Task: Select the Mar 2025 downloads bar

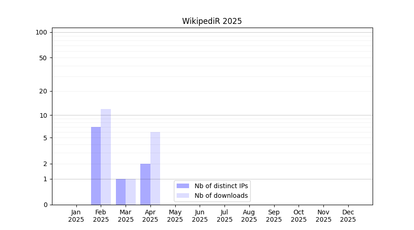Action: click(131, 192)
